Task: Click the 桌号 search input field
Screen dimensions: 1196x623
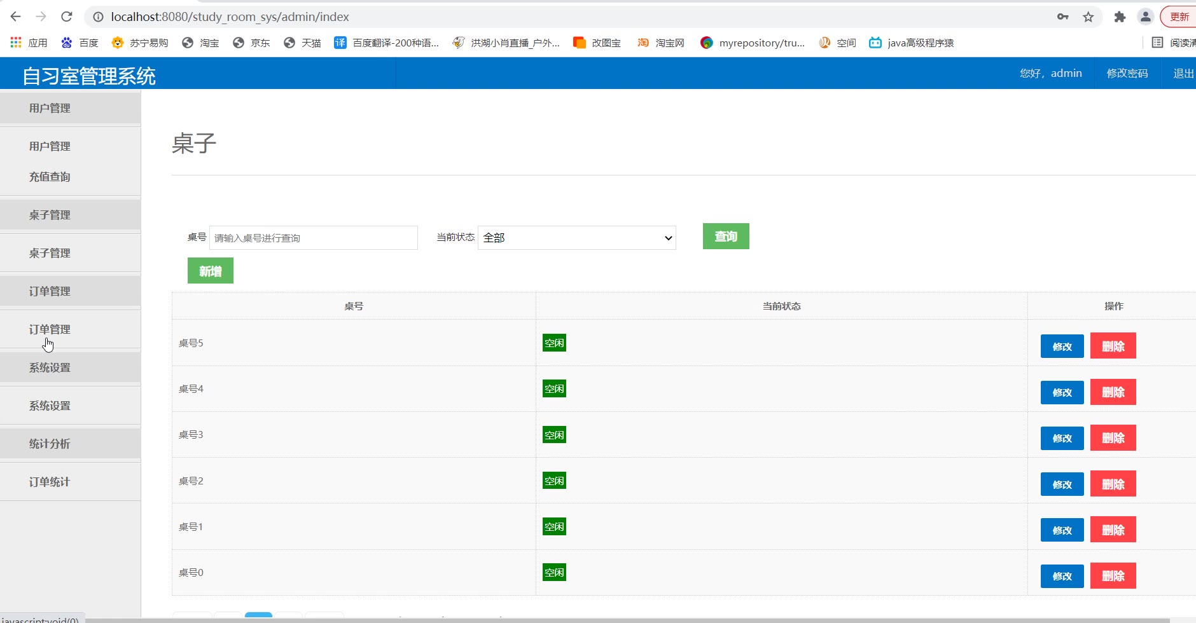Action: tap(313, 238)
